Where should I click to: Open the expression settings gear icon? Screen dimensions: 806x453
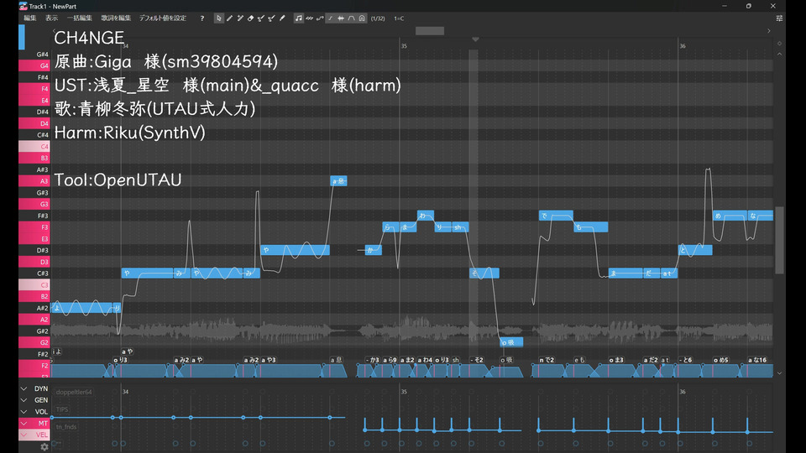(44, 447)
